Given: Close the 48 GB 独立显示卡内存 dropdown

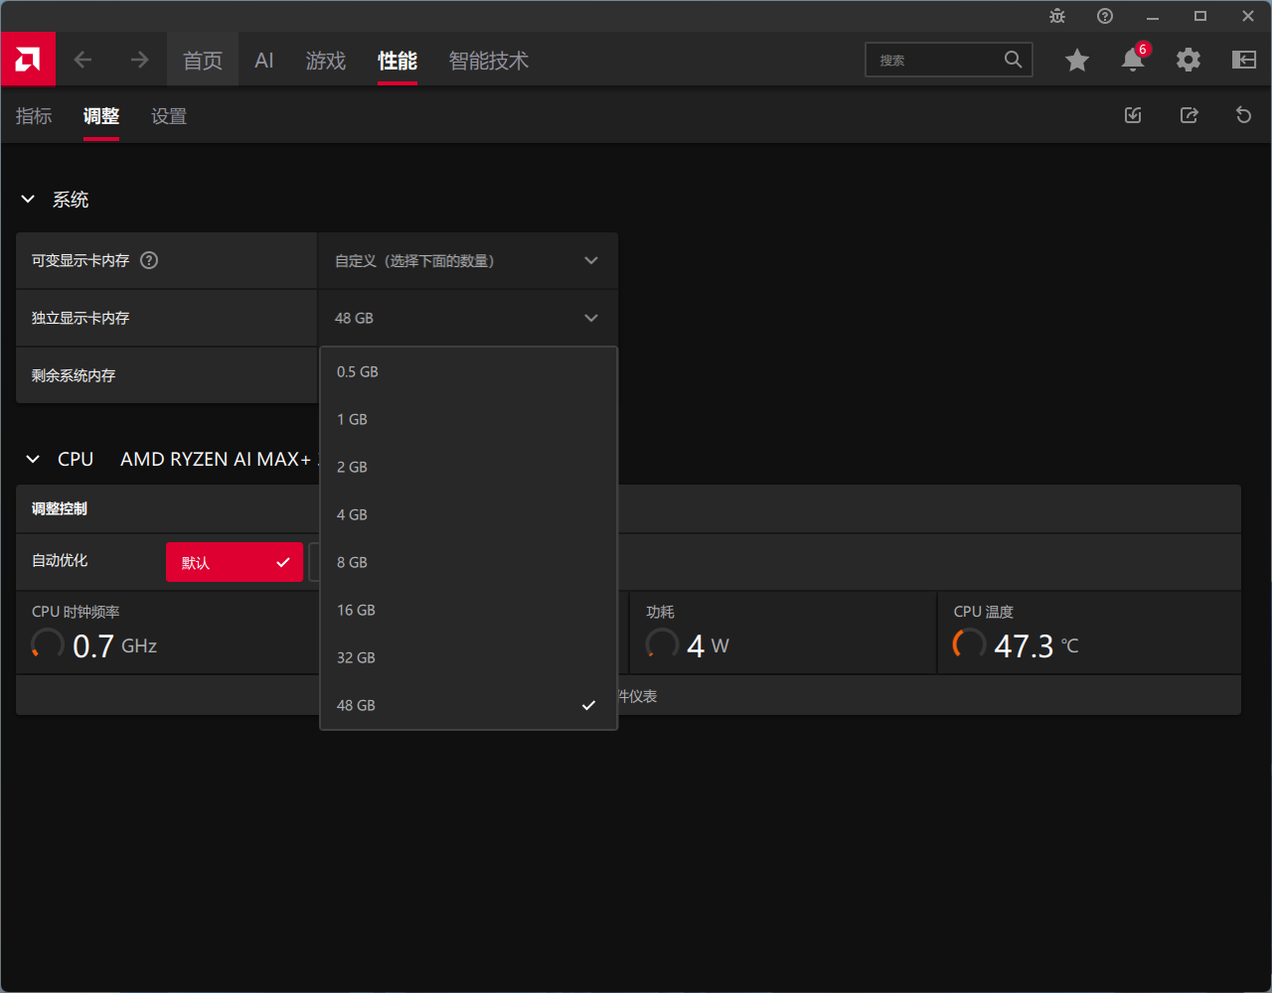Looking at the screenshot, I should pos(467,318).
